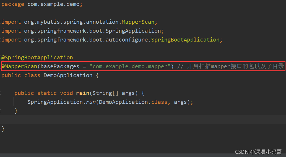Click the italic 'run' method call
The height and width of the screenshot is (157, 286).
click(x=91, y=102)
